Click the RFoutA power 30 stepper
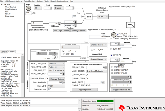165x111 pixels. (x=118, y=44)
